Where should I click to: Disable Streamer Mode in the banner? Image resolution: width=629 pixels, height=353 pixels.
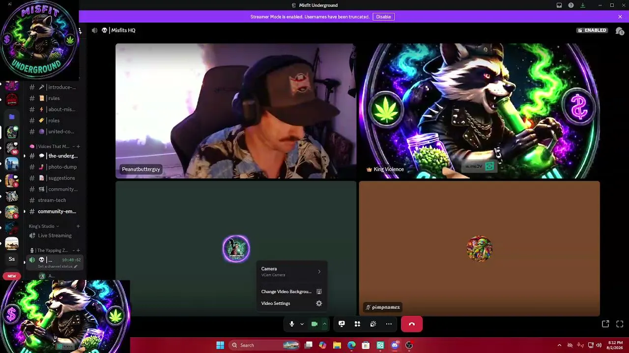coord(383,17)
